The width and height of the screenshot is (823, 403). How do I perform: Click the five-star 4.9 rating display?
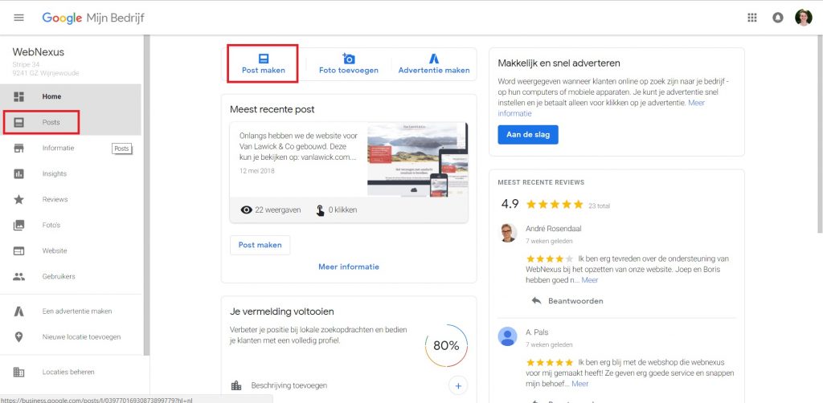click(555, 205)
